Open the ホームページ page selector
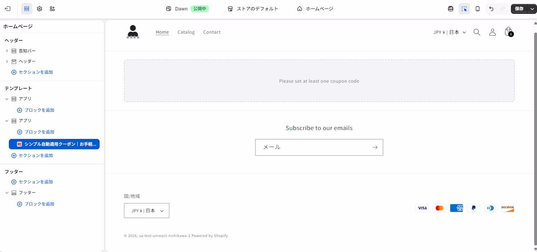 [x=315, y=8]
